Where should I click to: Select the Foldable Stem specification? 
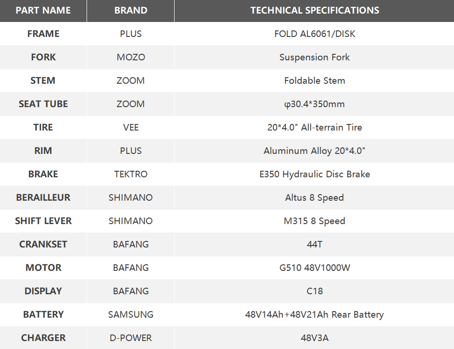point(315,80)
